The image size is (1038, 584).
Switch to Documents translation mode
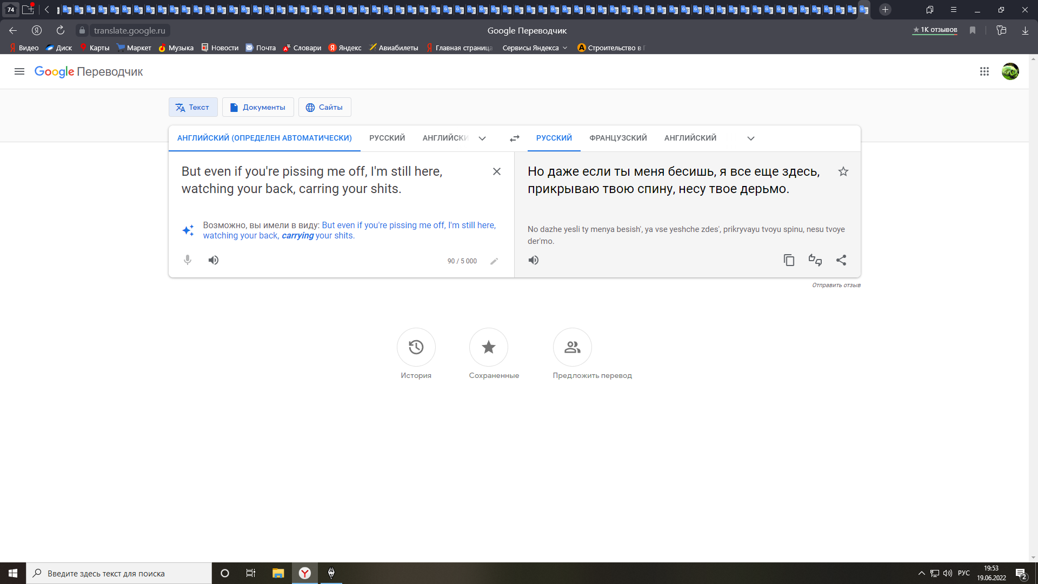click(258, 107)
